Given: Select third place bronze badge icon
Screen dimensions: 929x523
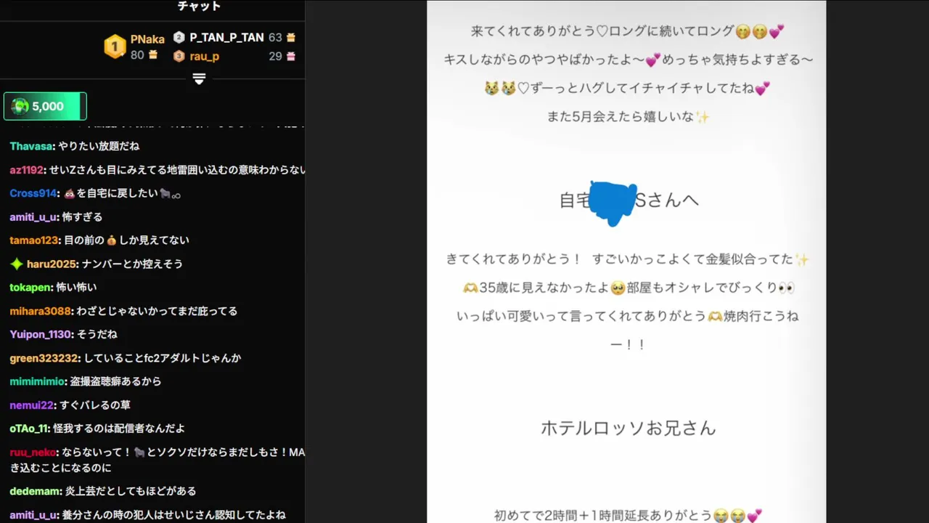Looking at the screenshot, I should (x=179, y=56).
